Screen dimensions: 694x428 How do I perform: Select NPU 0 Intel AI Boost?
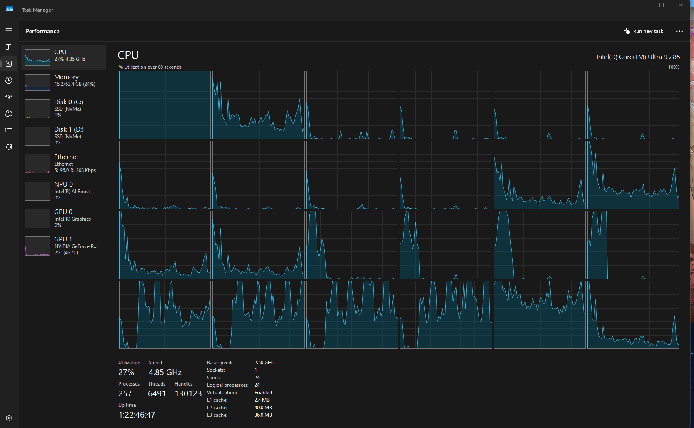tap(63, 191)
